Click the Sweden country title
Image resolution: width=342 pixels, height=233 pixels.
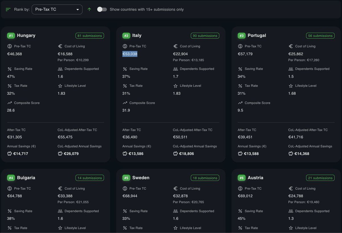point(141,178)
